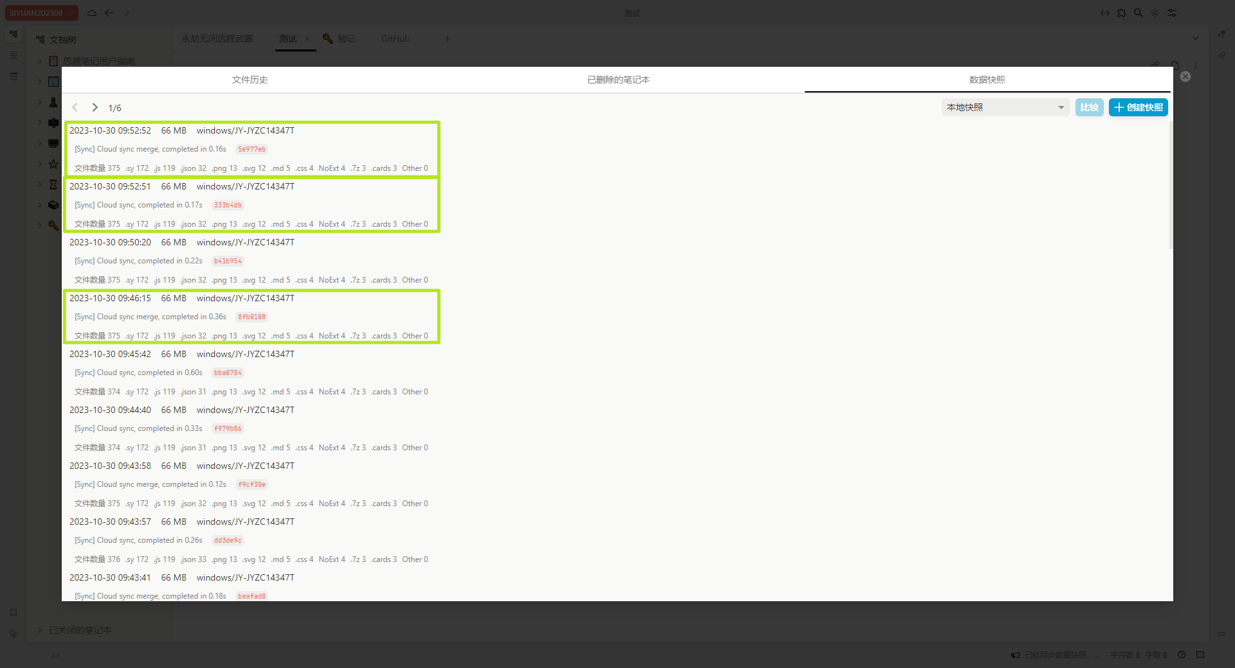Click the 比较 compare button
Image resolution: width=1235 pixels, height=668 pixels.
pyautogui.click(x=1090, y=107)
